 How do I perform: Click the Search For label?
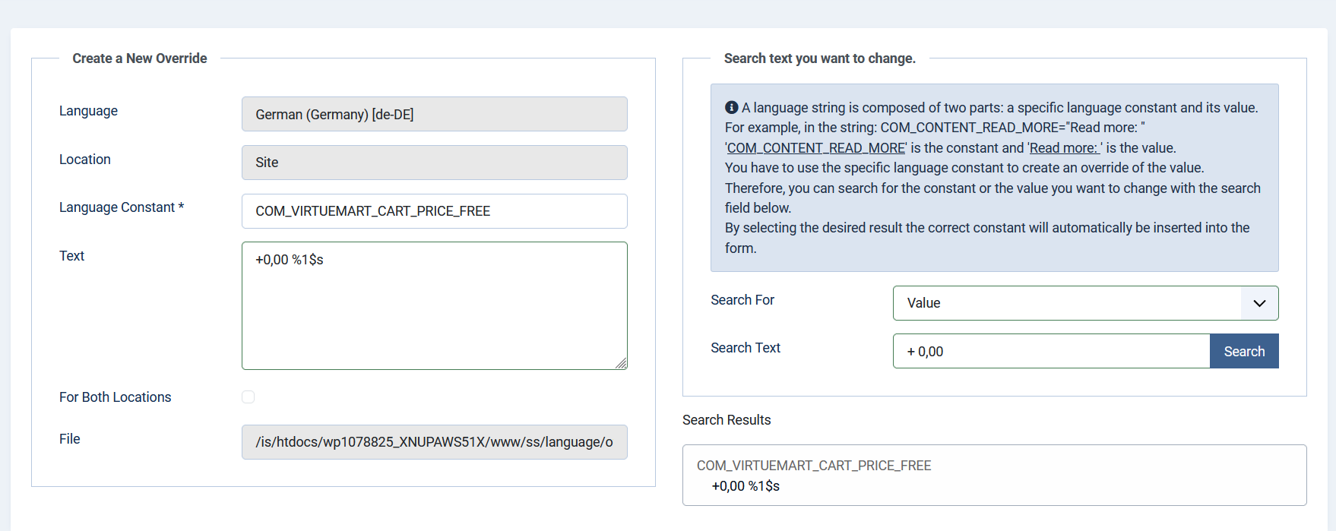click(742, 300)
